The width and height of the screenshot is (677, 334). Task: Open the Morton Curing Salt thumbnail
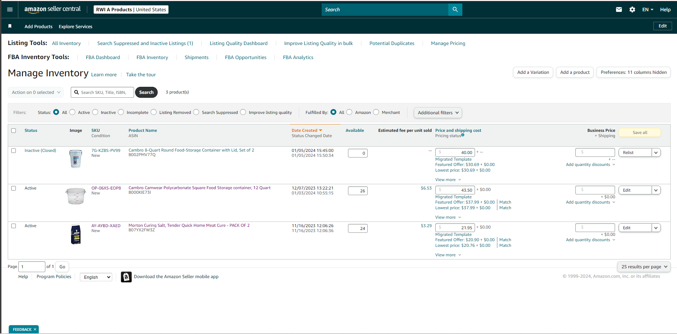[76, 234]
